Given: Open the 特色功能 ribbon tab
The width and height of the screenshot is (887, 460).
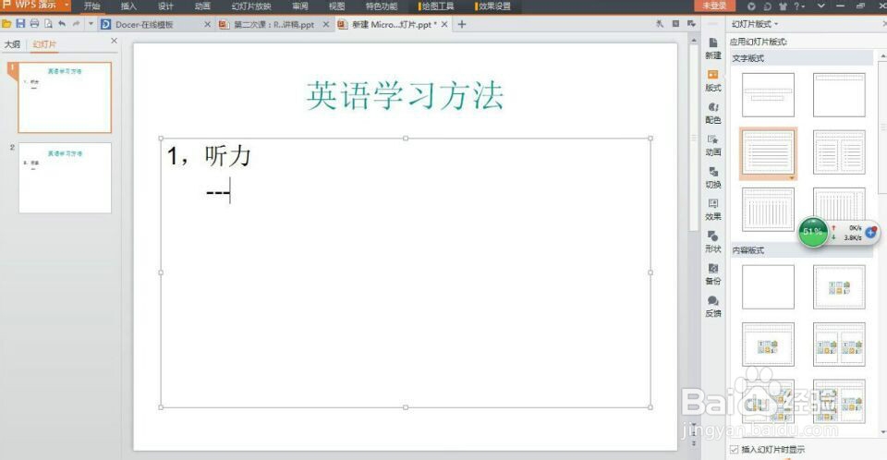Looking at the screenshot, I should click(382, 6).
